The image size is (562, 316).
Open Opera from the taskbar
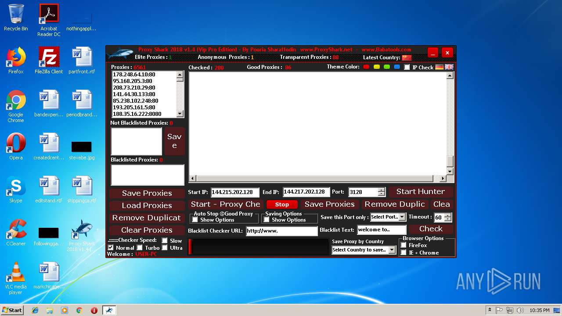94,310
